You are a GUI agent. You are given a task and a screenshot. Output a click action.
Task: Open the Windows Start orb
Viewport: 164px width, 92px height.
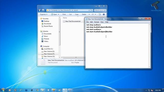[3, 90]
